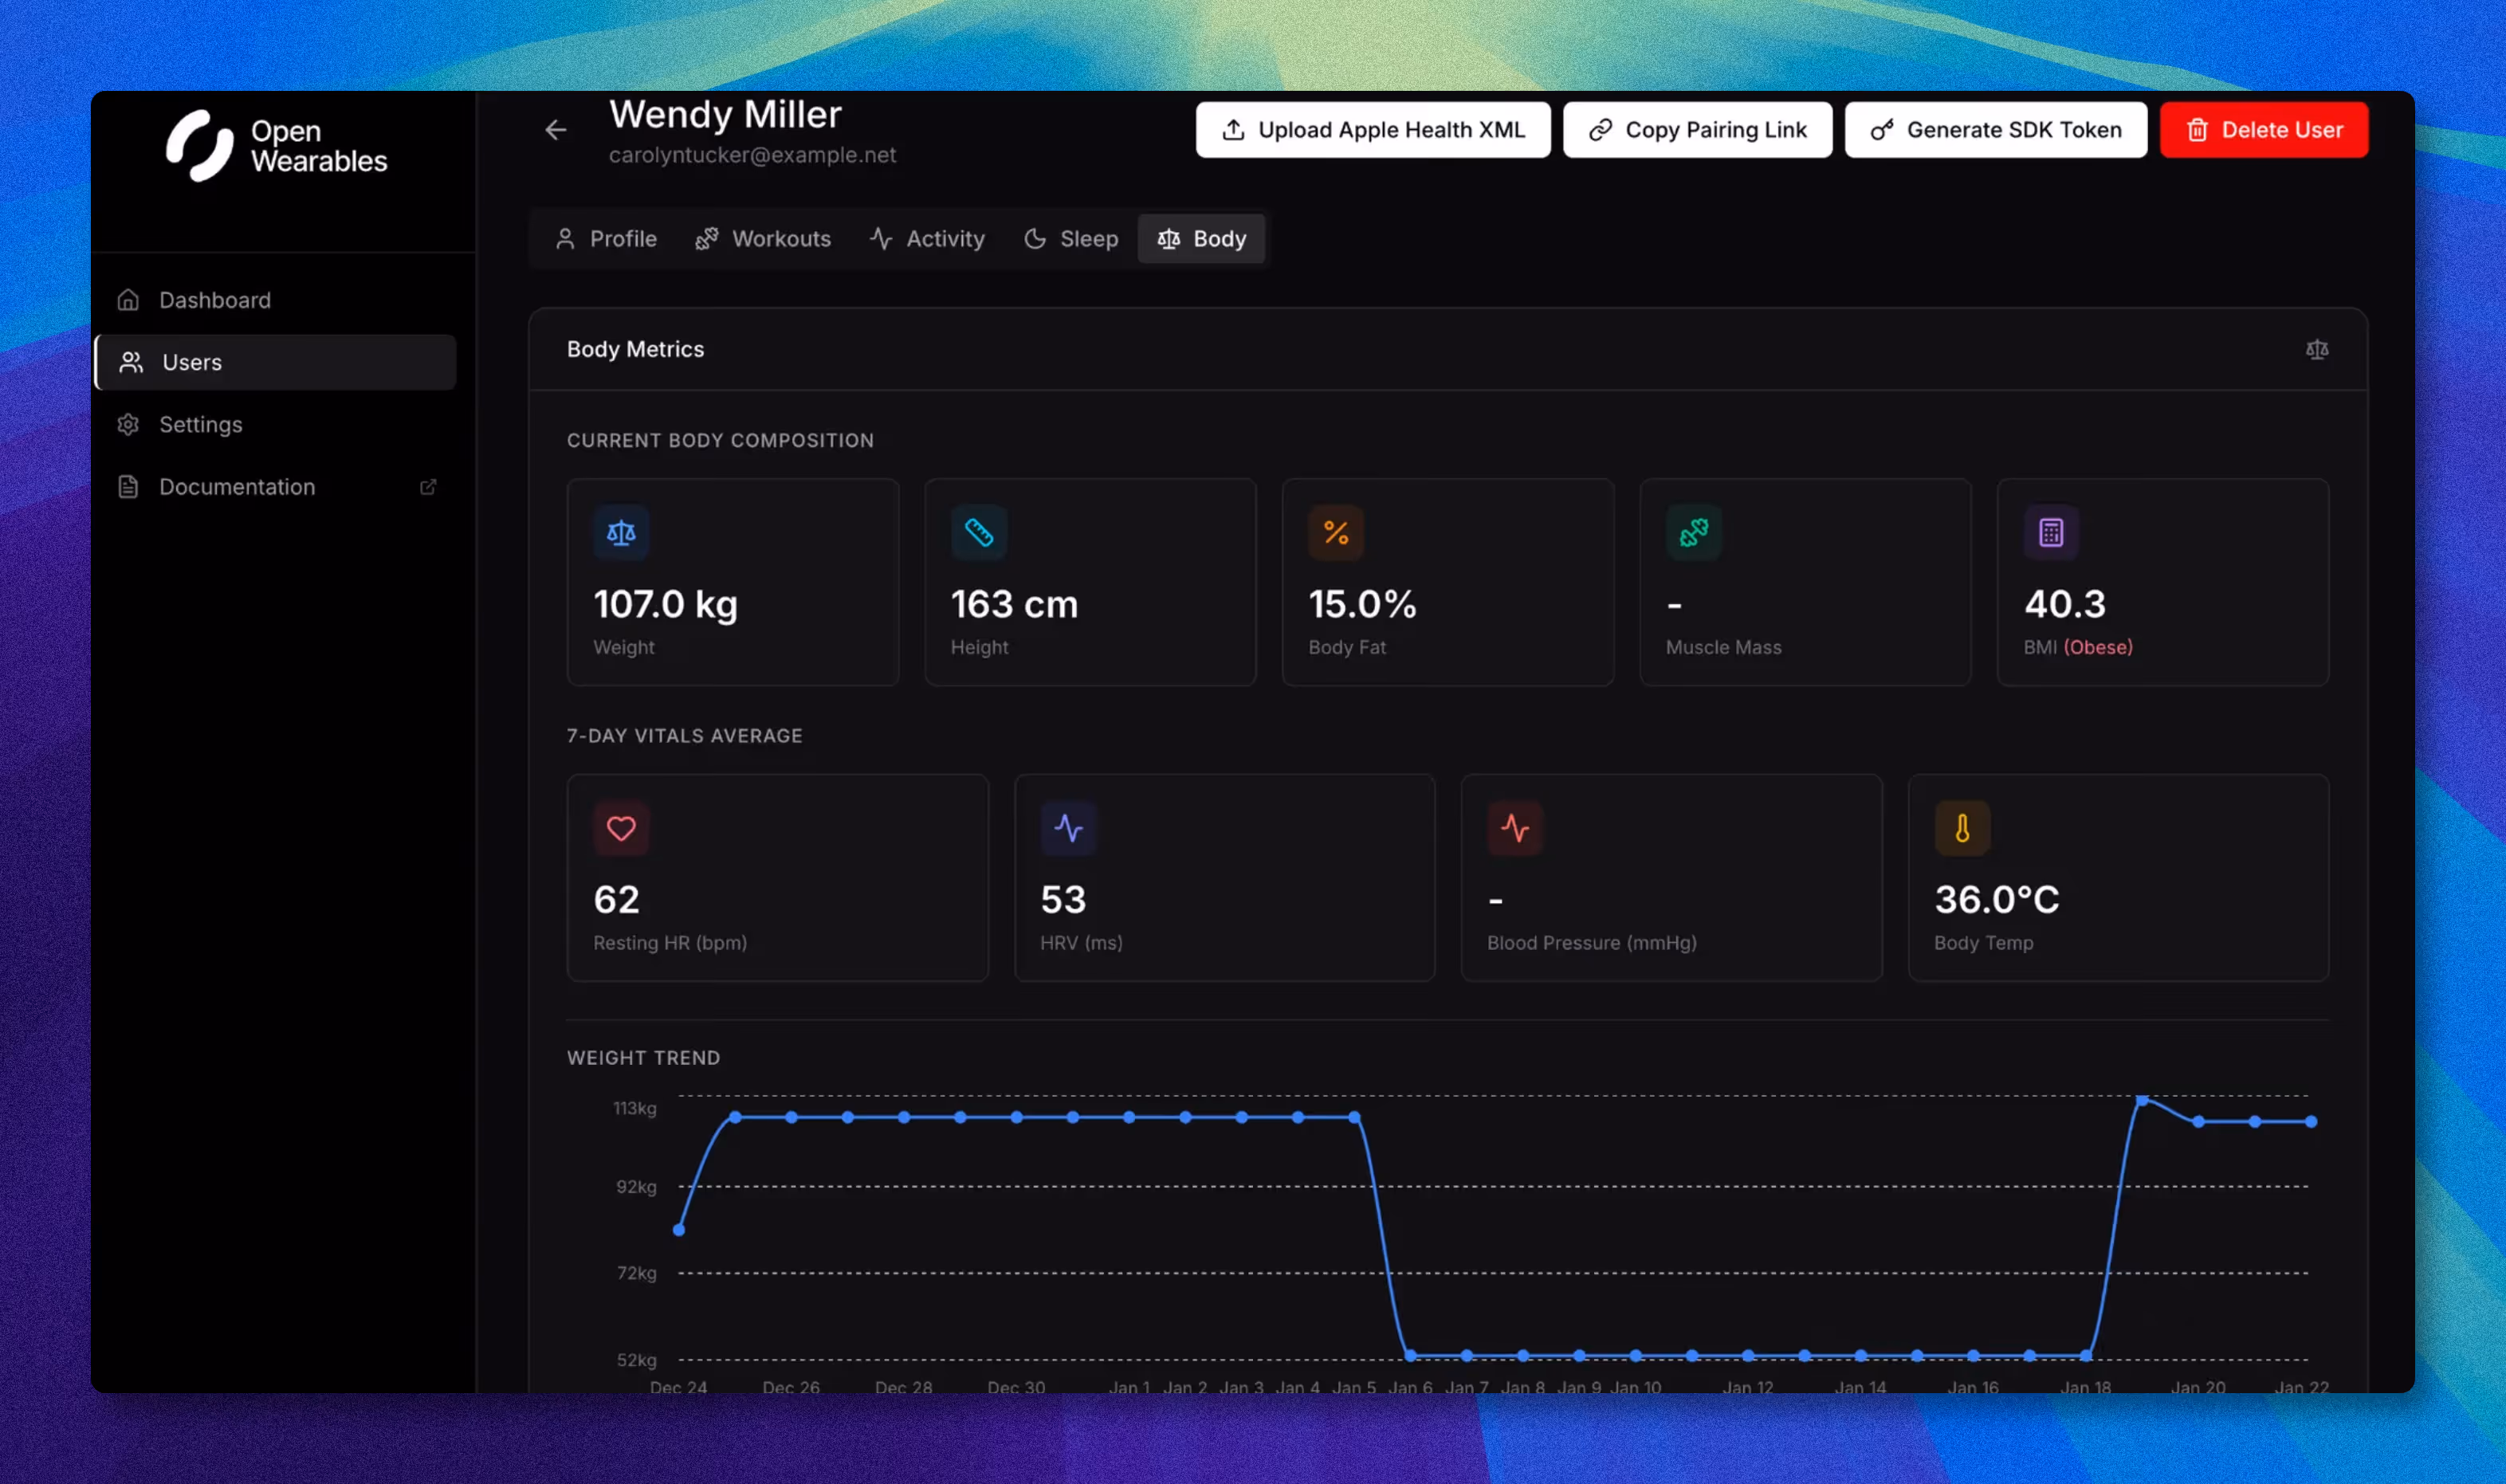This screenshot has width=2506, height=1484.
Task: Click the 53 HRV value
Action: pyautogui.click(x=1063, y=900)
